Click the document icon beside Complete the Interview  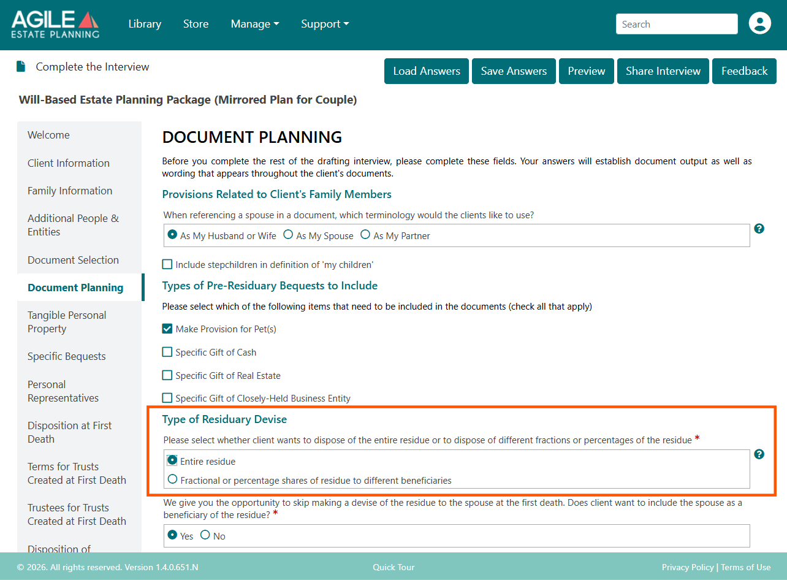21,67
